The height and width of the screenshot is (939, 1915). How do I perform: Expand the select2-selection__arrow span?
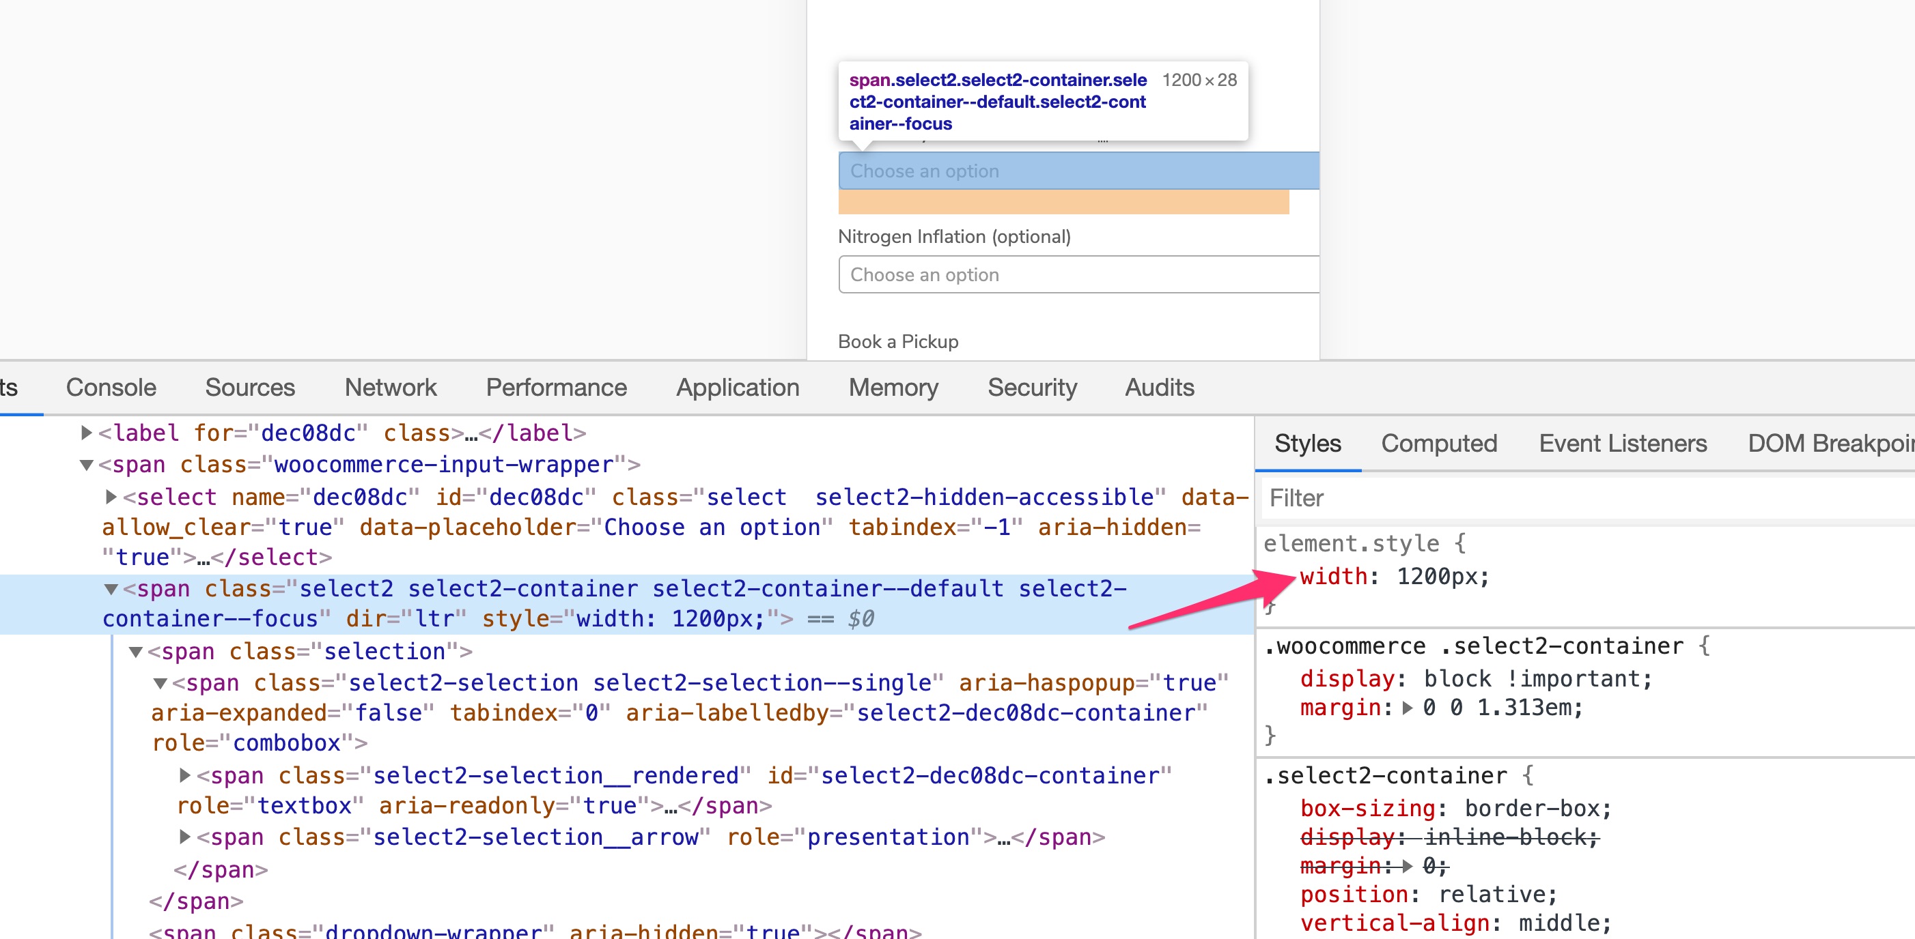[x=184, y=837]
